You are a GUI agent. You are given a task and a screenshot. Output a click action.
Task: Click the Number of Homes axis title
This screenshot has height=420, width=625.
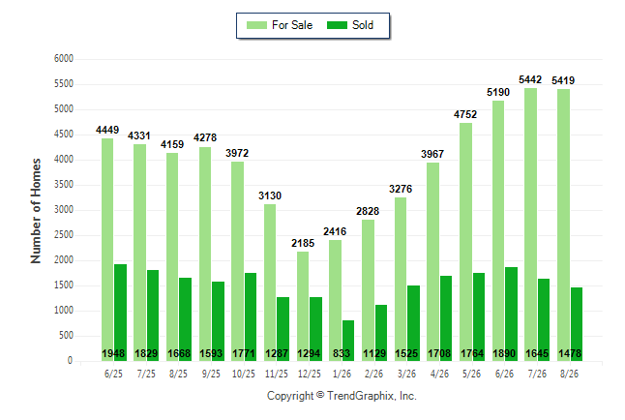pos(36,211)
